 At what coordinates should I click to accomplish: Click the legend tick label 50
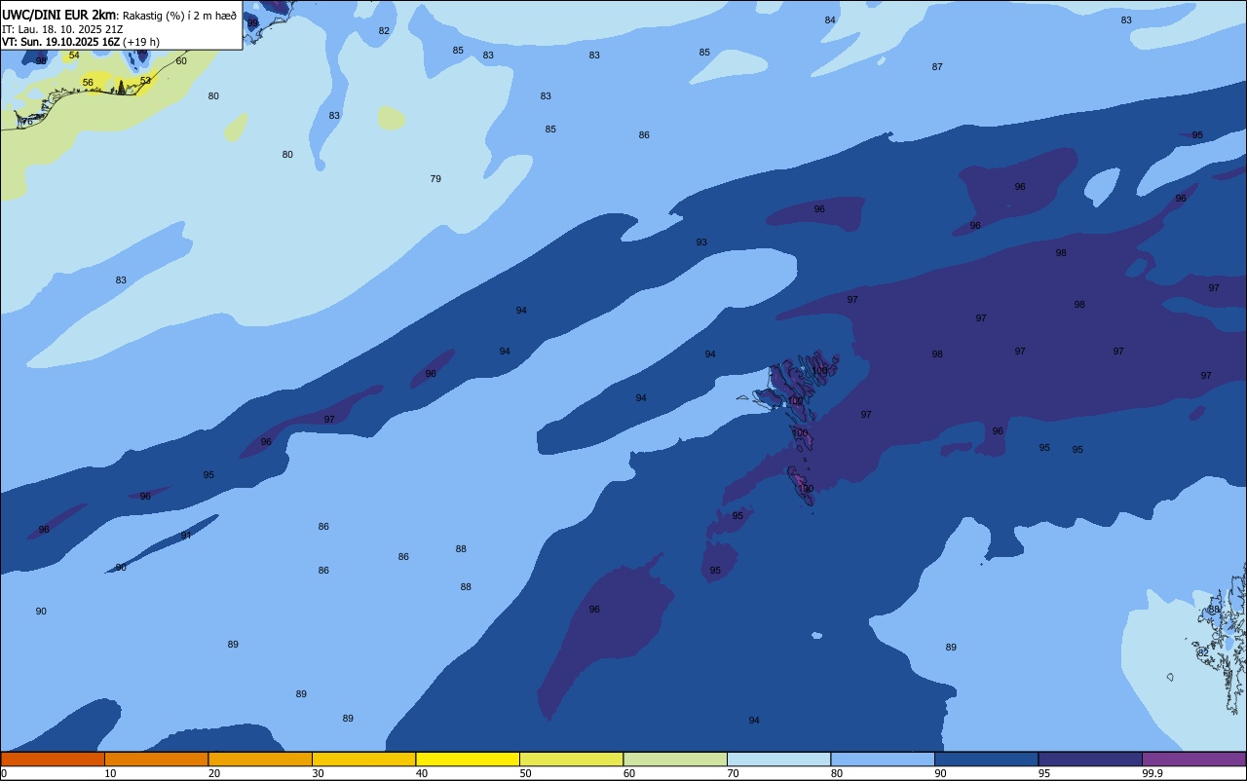pos(525,773)
